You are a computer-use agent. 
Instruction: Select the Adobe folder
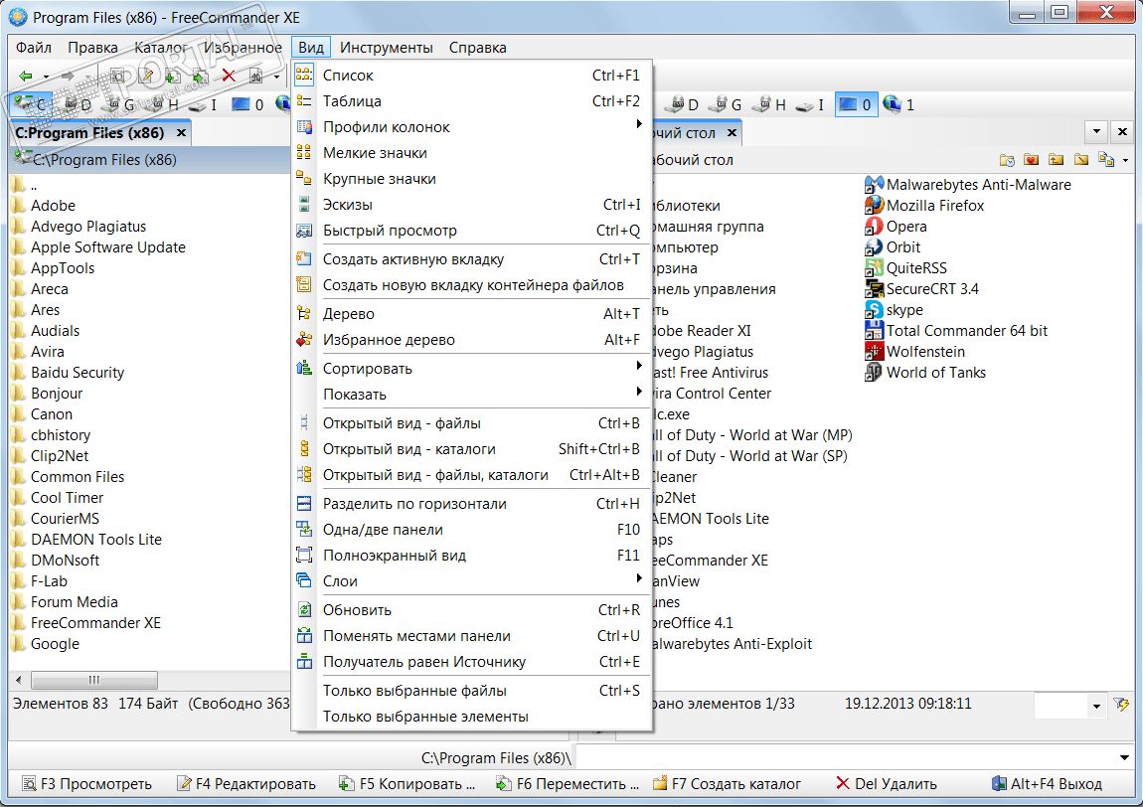coord(44,206)
